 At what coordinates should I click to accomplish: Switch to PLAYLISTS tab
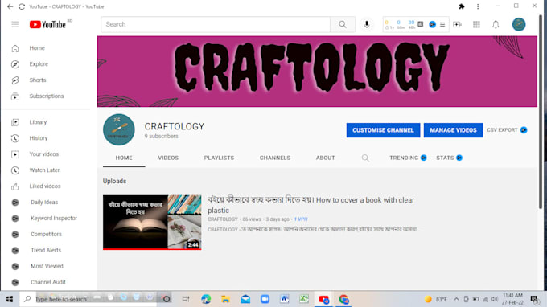(x=219, y=158)
